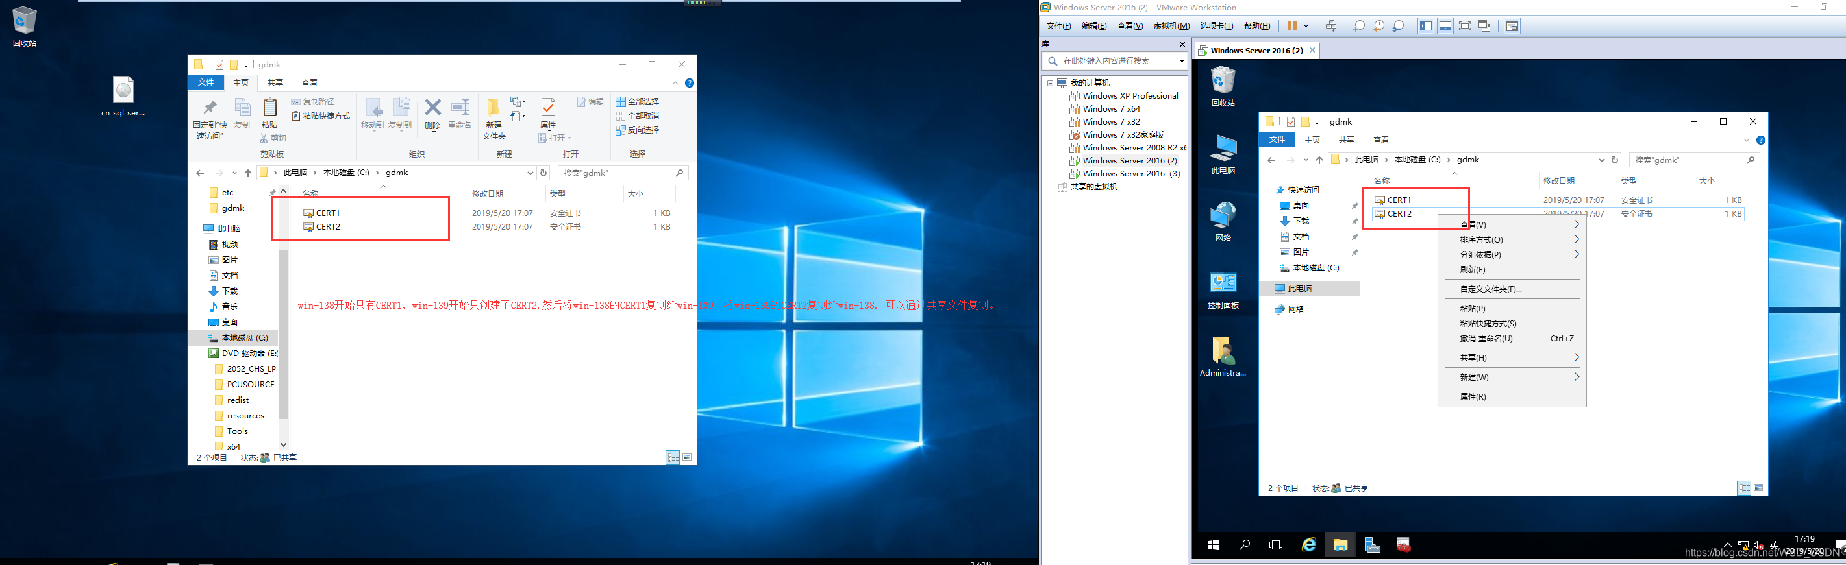This screenshot has height=565, width=1846.
Task: Click Invert selection (反向选择) in ribbon
Action: click(637, 130)
